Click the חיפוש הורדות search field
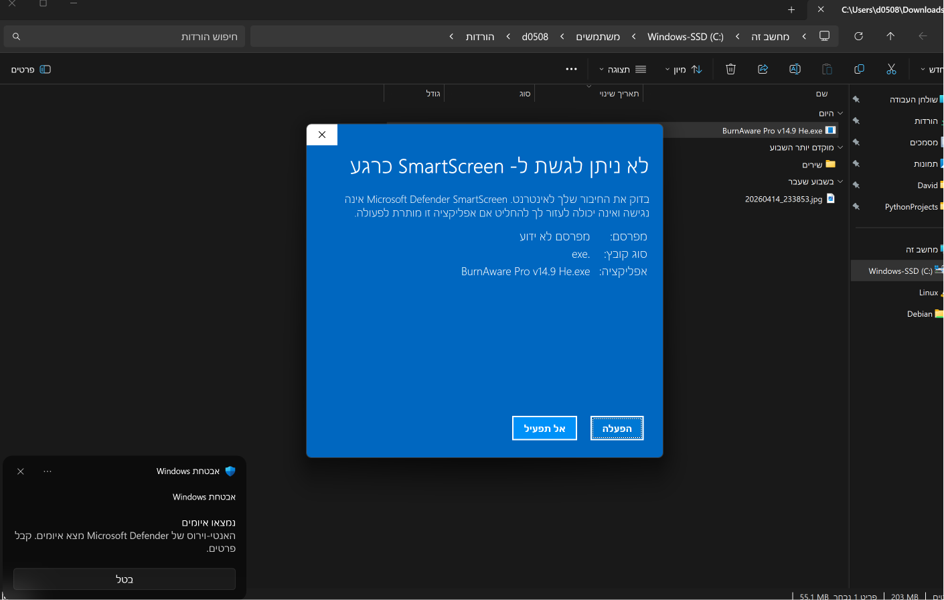The image size is (944, 600). click(125, 36)
